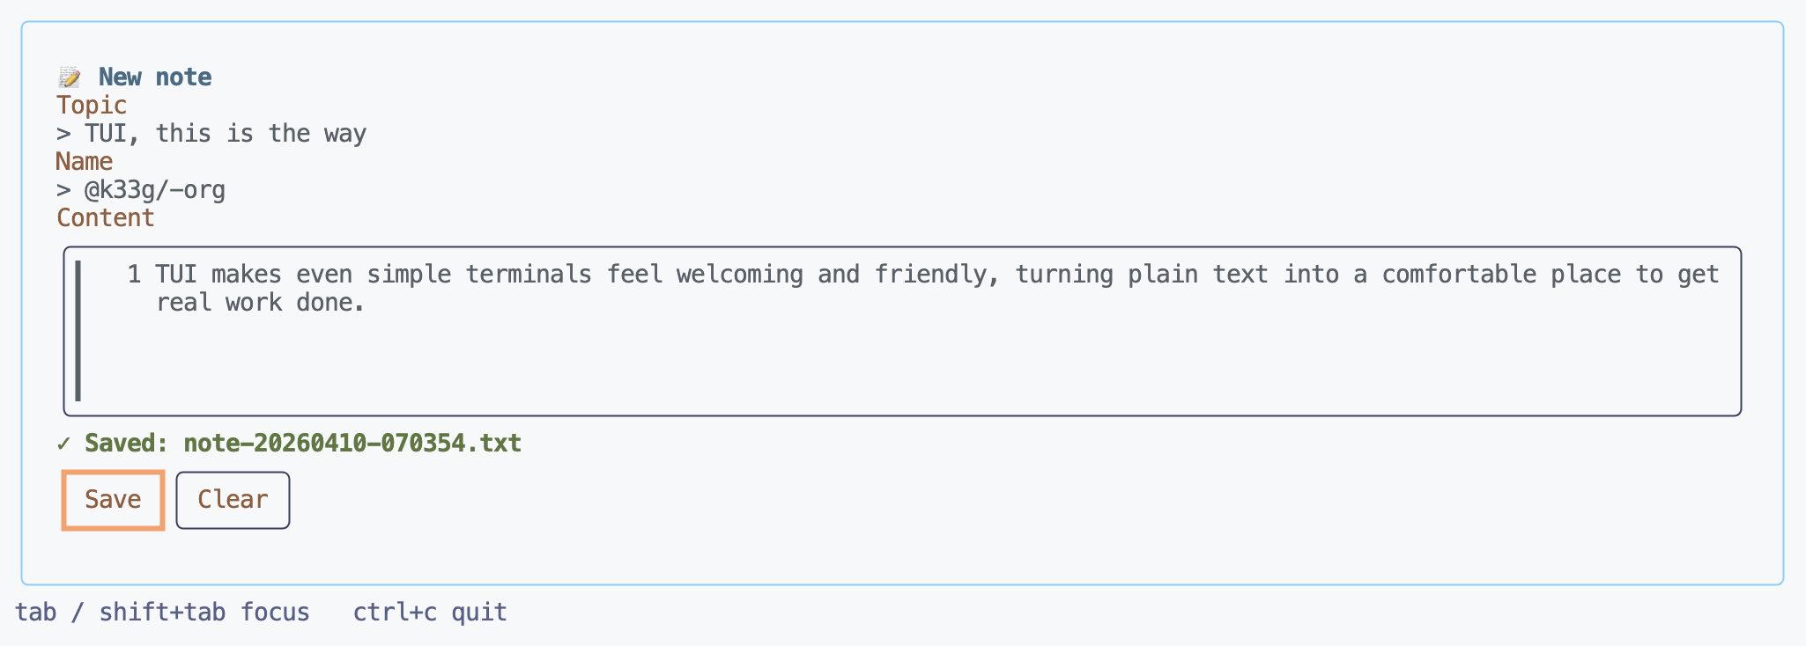Click the Content field label
The image size is (1806, 646).
(x=106, y=218)
